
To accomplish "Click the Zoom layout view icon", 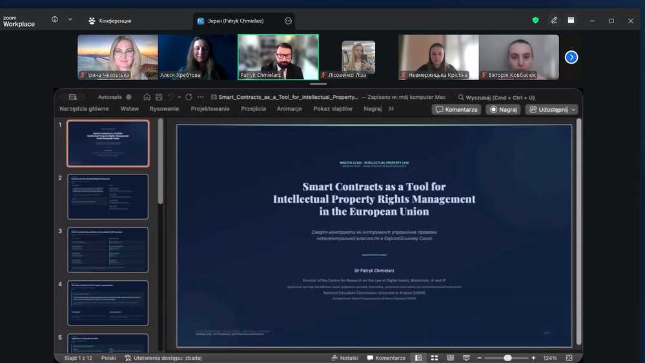I will point(571,21).
